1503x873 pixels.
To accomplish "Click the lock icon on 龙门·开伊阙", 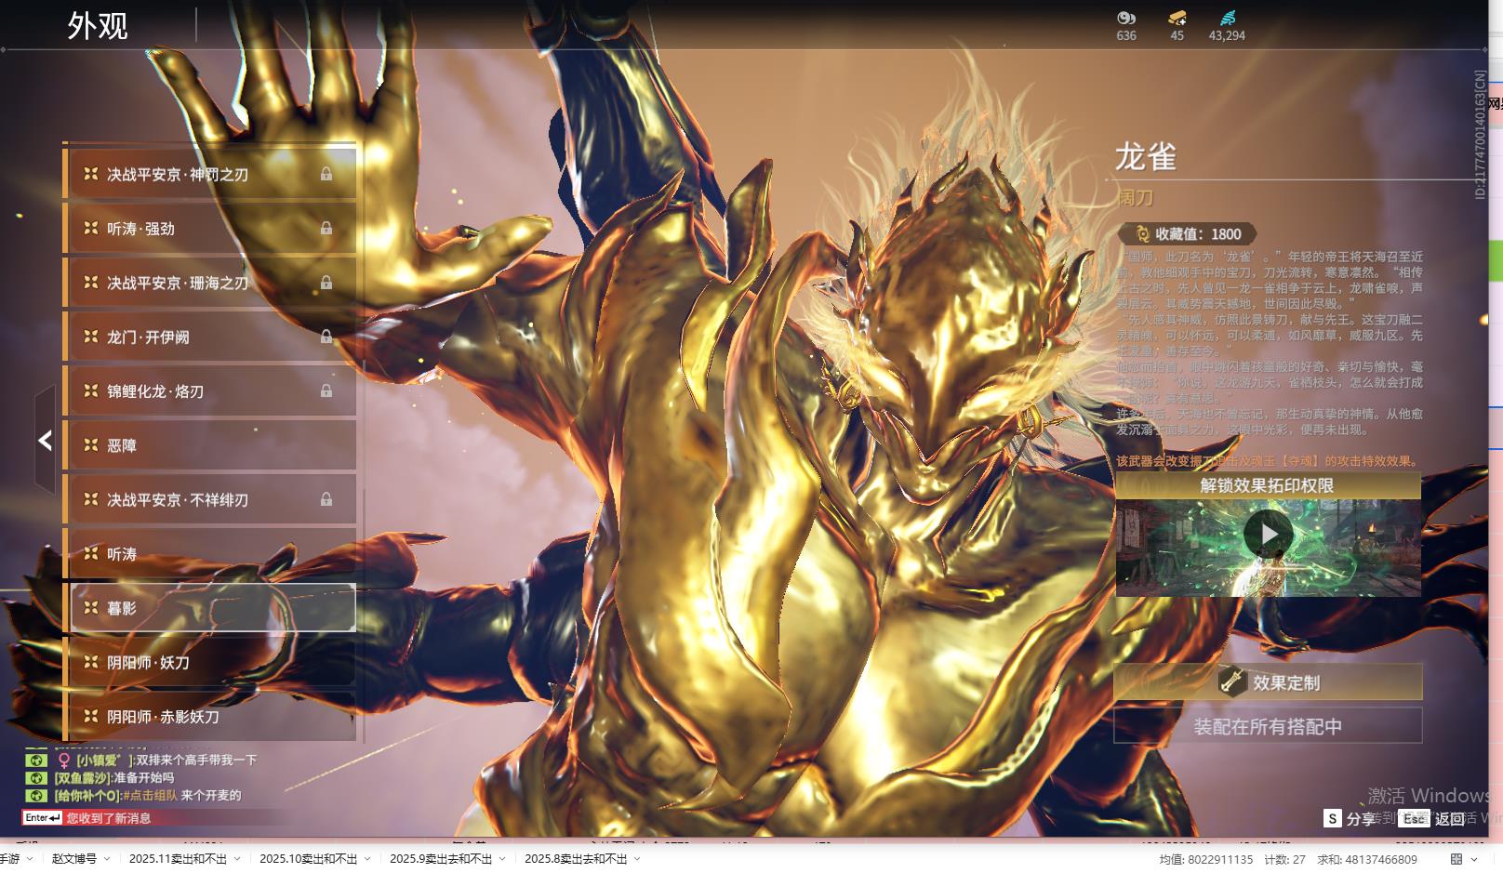I will (326, 337).
